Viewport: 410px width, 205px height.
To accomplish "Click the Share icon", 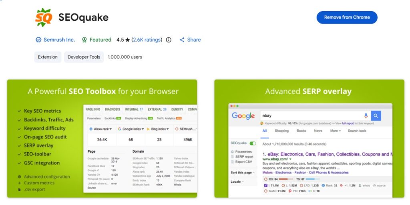I will pos(182,40).
